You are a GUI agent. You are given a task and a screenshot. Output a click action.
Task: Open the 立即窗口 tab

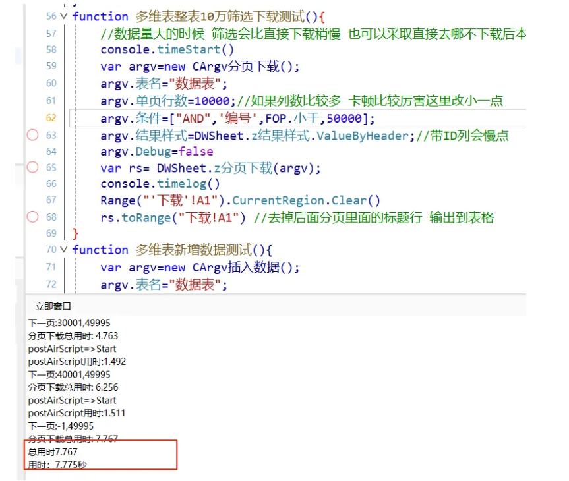click(53, 306)
